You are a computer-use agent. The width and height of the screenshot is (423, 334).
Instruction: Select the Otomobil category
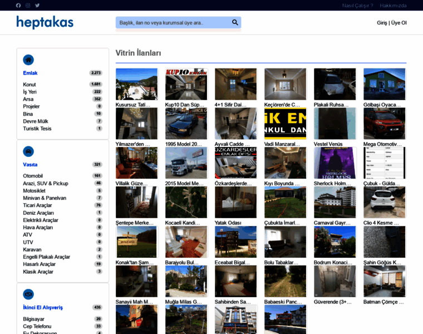coord(33,176)
